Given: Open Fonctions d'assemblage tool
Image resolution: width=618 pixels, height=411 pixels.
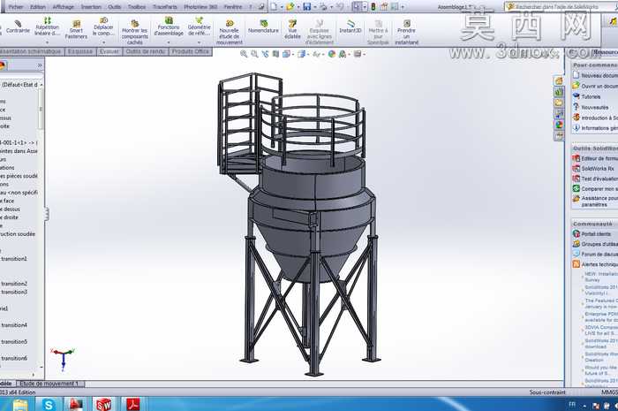Looking at the screenshot, I should point(169,27).
